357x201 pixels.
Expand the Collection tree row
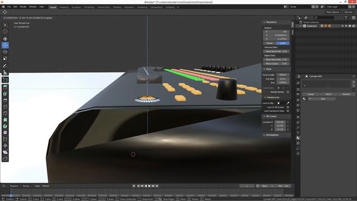pyautogui.click(x=301, y=26)
